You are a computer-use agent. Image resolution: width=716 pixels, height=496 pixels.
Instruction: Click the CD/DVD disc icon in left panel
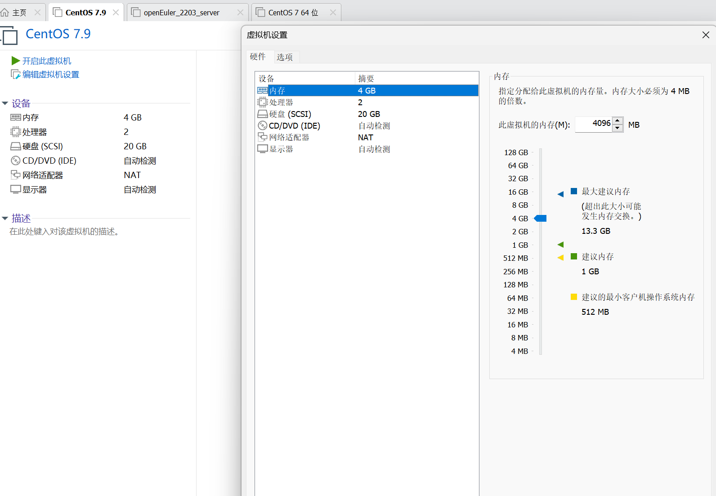click(16, 161)
